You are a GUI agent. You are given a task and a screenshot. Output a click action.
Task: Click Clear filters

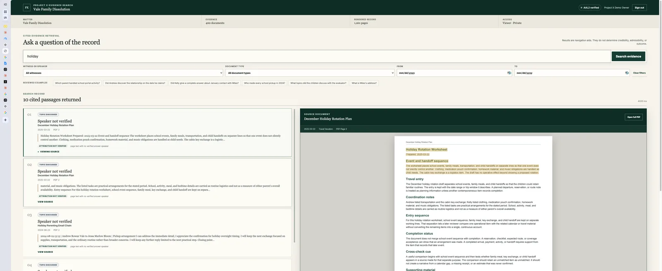(639, 73)
